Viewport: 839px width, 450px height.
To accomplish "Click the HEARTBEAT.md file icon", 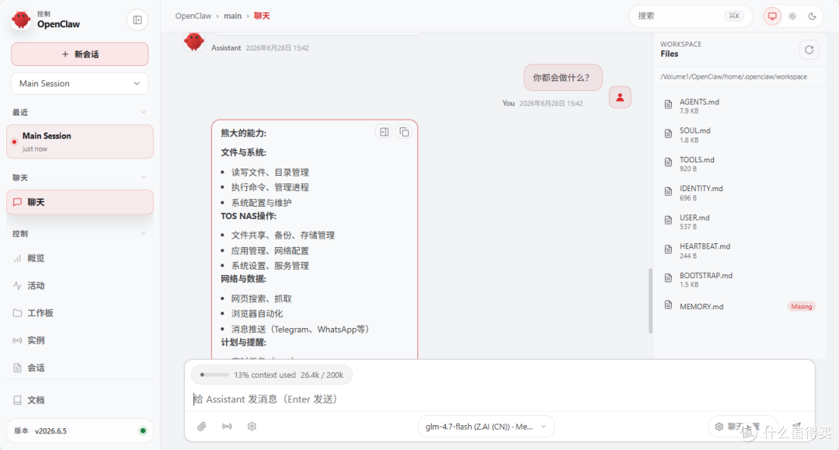I will (x=668, y=249).
